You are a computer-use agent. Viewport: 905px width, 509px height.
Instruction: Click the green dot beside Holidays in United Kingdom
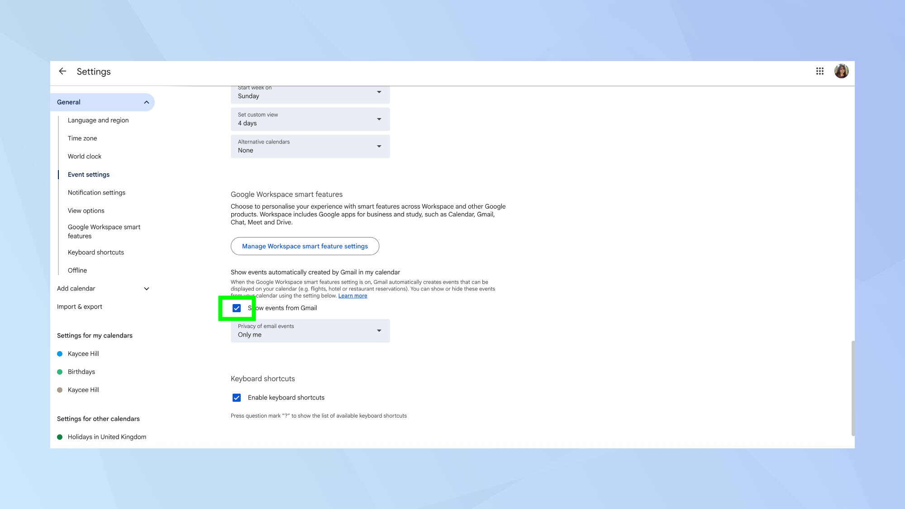pos(60,437)
